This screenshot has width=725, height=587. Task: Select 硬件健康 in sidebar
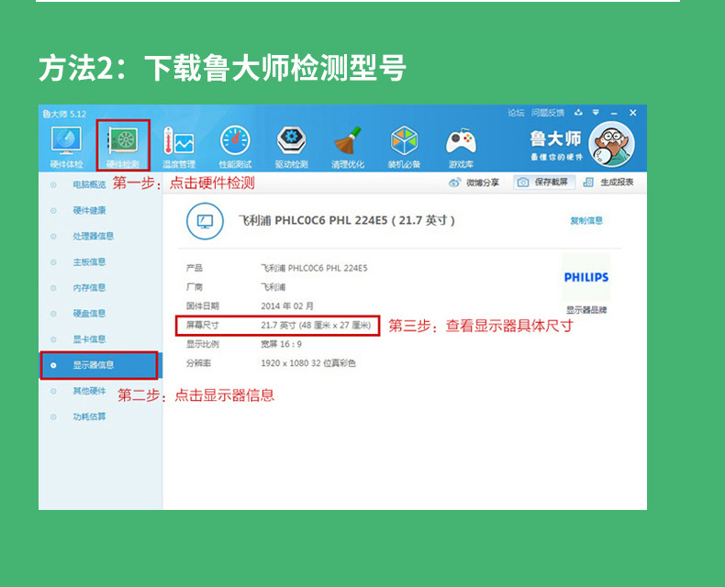click(89, 210)
